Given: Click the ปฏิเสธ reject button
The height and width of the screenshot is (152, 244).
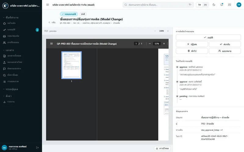Looking at the screenshot, I should 192,44.
